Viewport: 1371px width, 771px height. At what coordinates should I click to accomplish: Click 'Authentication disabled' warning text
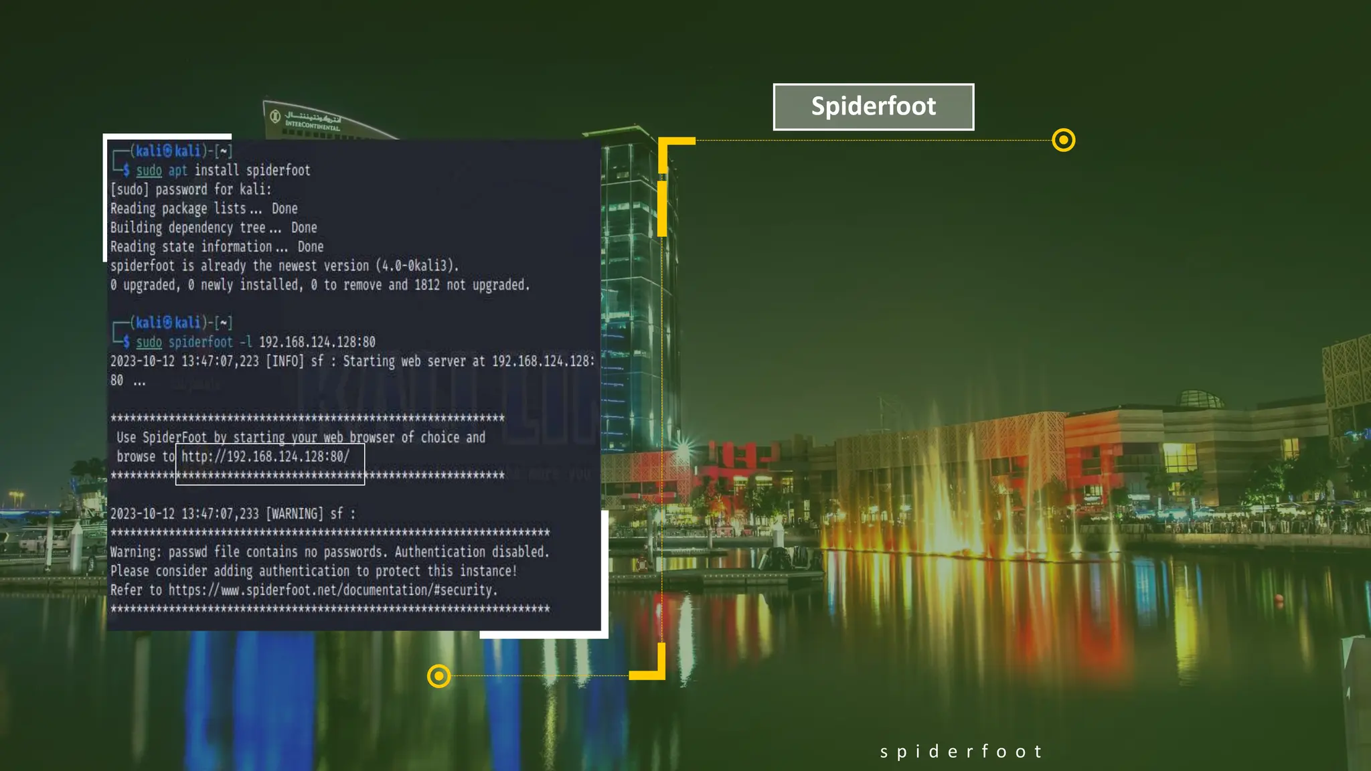tap(471, 552)
